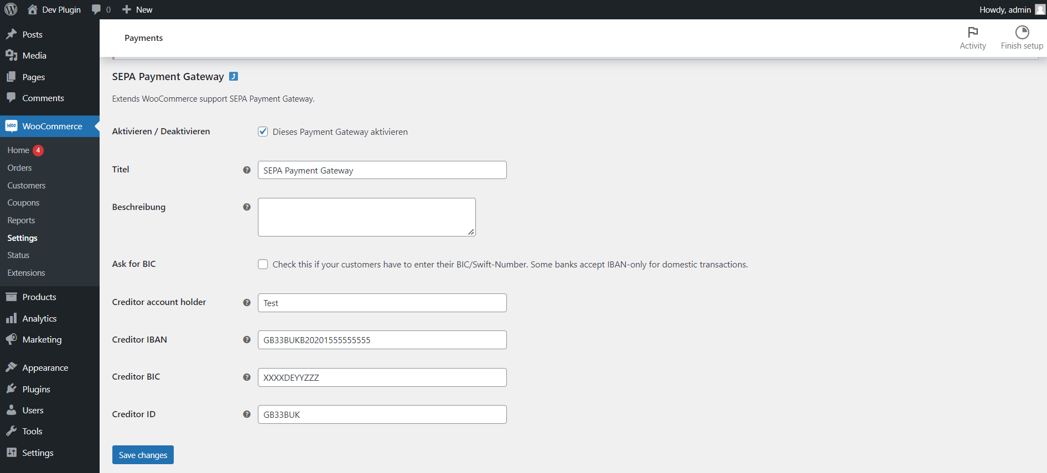Click into the Creditor account holder field
This screenshot has width=1047, height=473.
pyautogui.click(x=382, y=303)
